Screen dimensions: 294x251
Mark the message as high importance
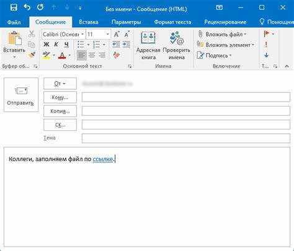266,45
